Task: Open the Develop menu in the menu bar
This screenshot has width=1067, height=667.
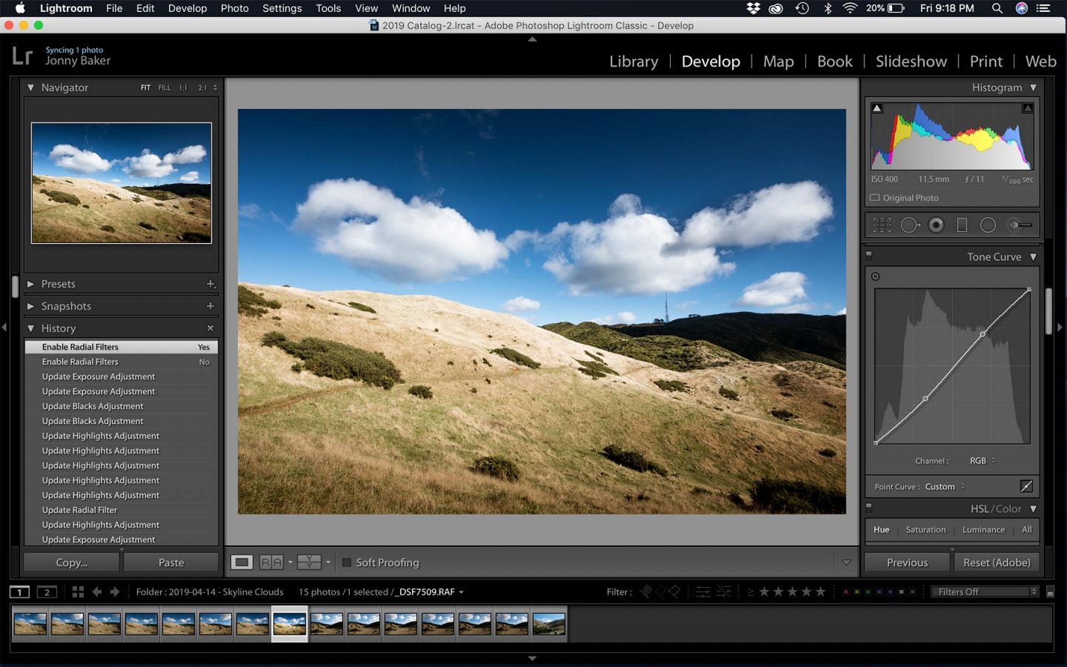Action: 187,8
